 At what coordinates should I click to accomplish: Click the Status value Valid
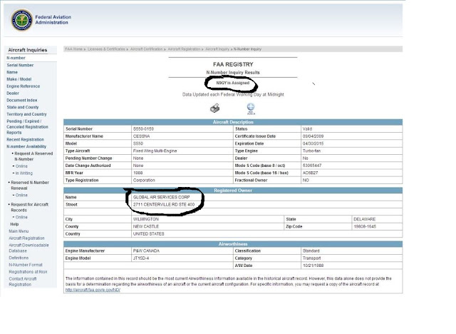(x=307, y=129)
